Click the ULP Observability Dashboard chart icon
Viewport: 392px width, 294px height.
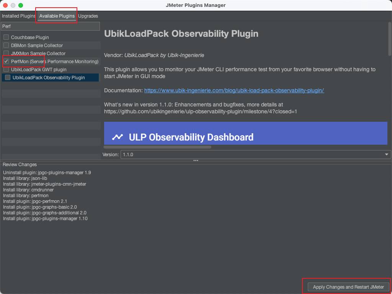118,137
